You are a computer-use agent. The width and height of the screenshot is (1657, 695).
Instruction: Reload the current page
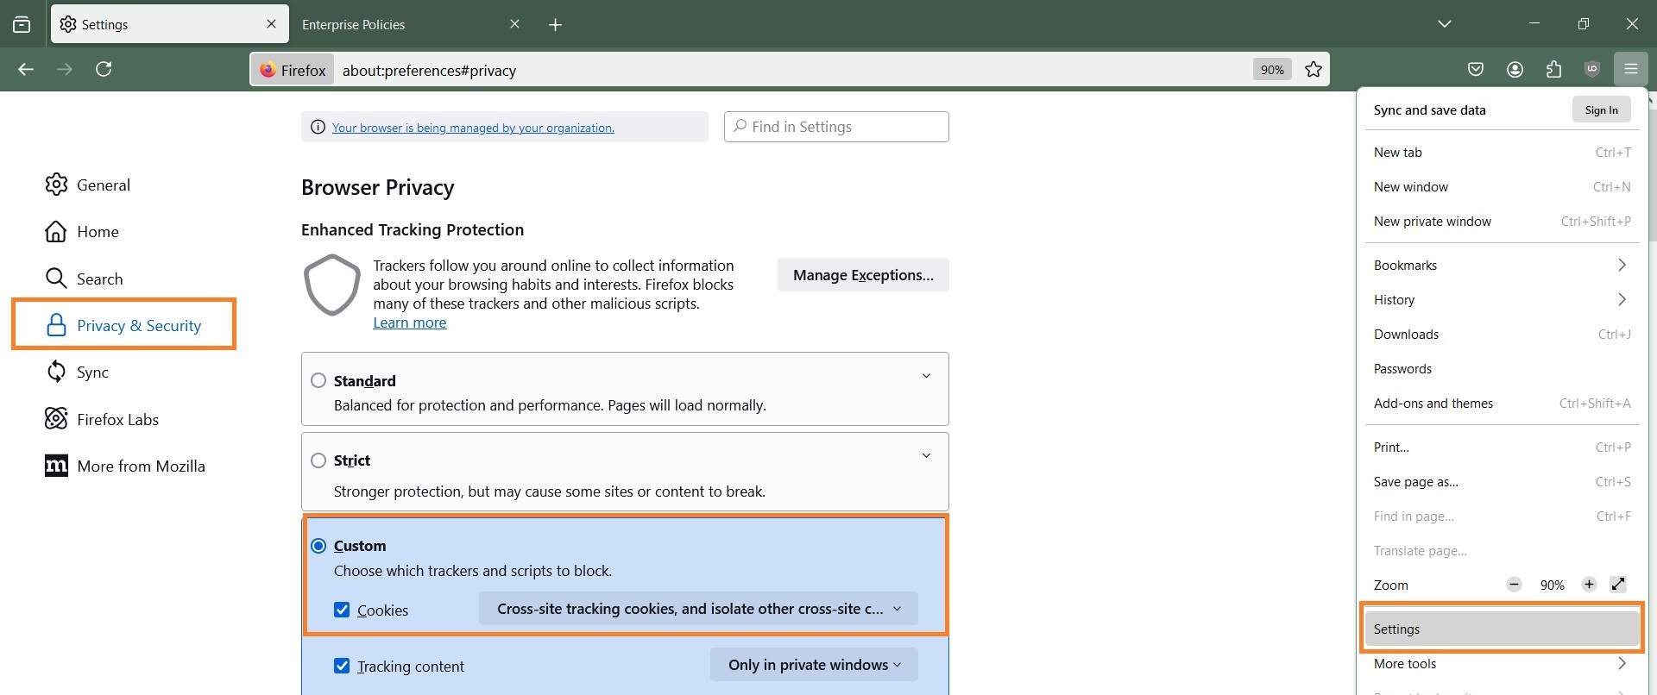104,69
